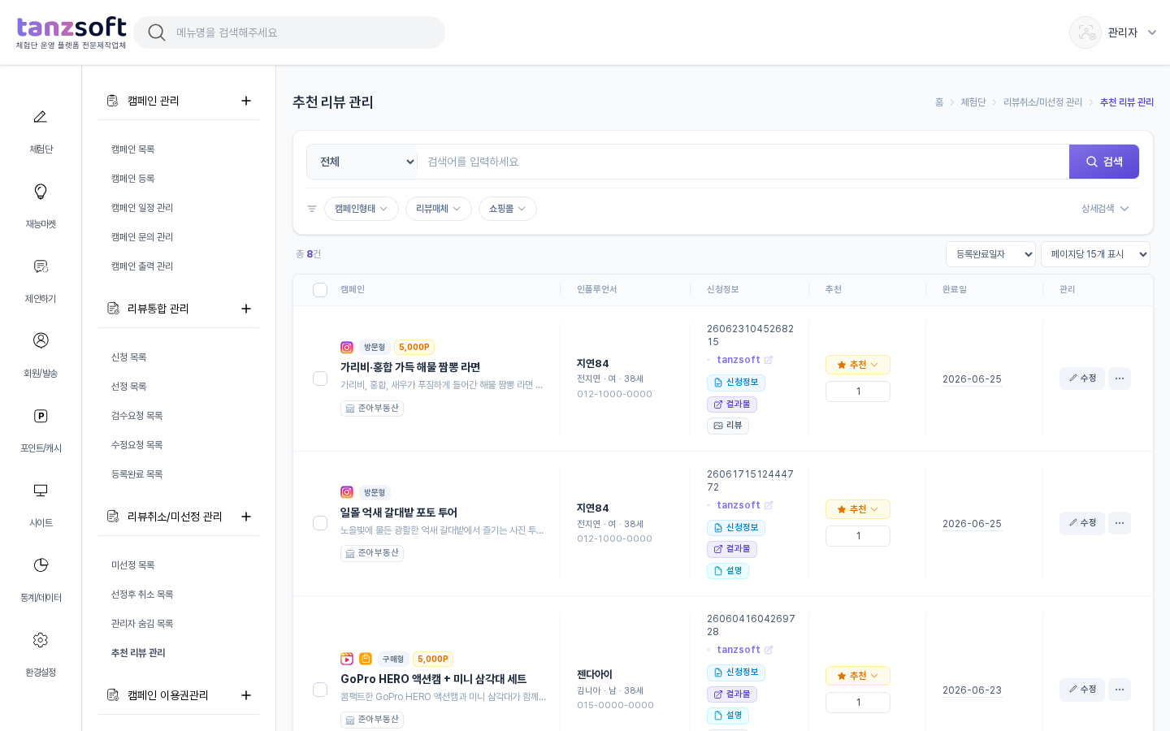Open the 재능마켓 lightbulb section
The width and height of the screenshot is (1170, 731).
[x=41, y=205]
